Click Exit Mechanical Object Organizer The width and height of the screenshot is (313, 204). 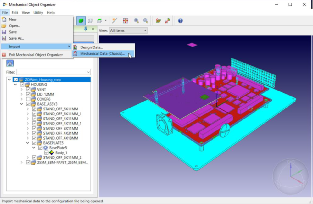[36, 54]
